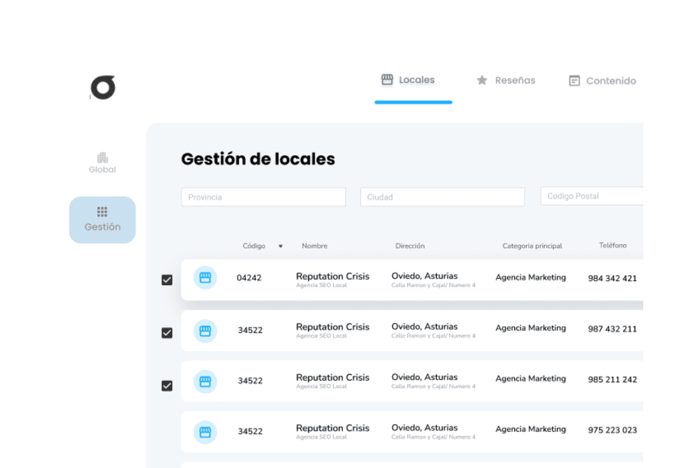Click the Dirección column header
The image size is (694, 468).
(x=410, y=246)
